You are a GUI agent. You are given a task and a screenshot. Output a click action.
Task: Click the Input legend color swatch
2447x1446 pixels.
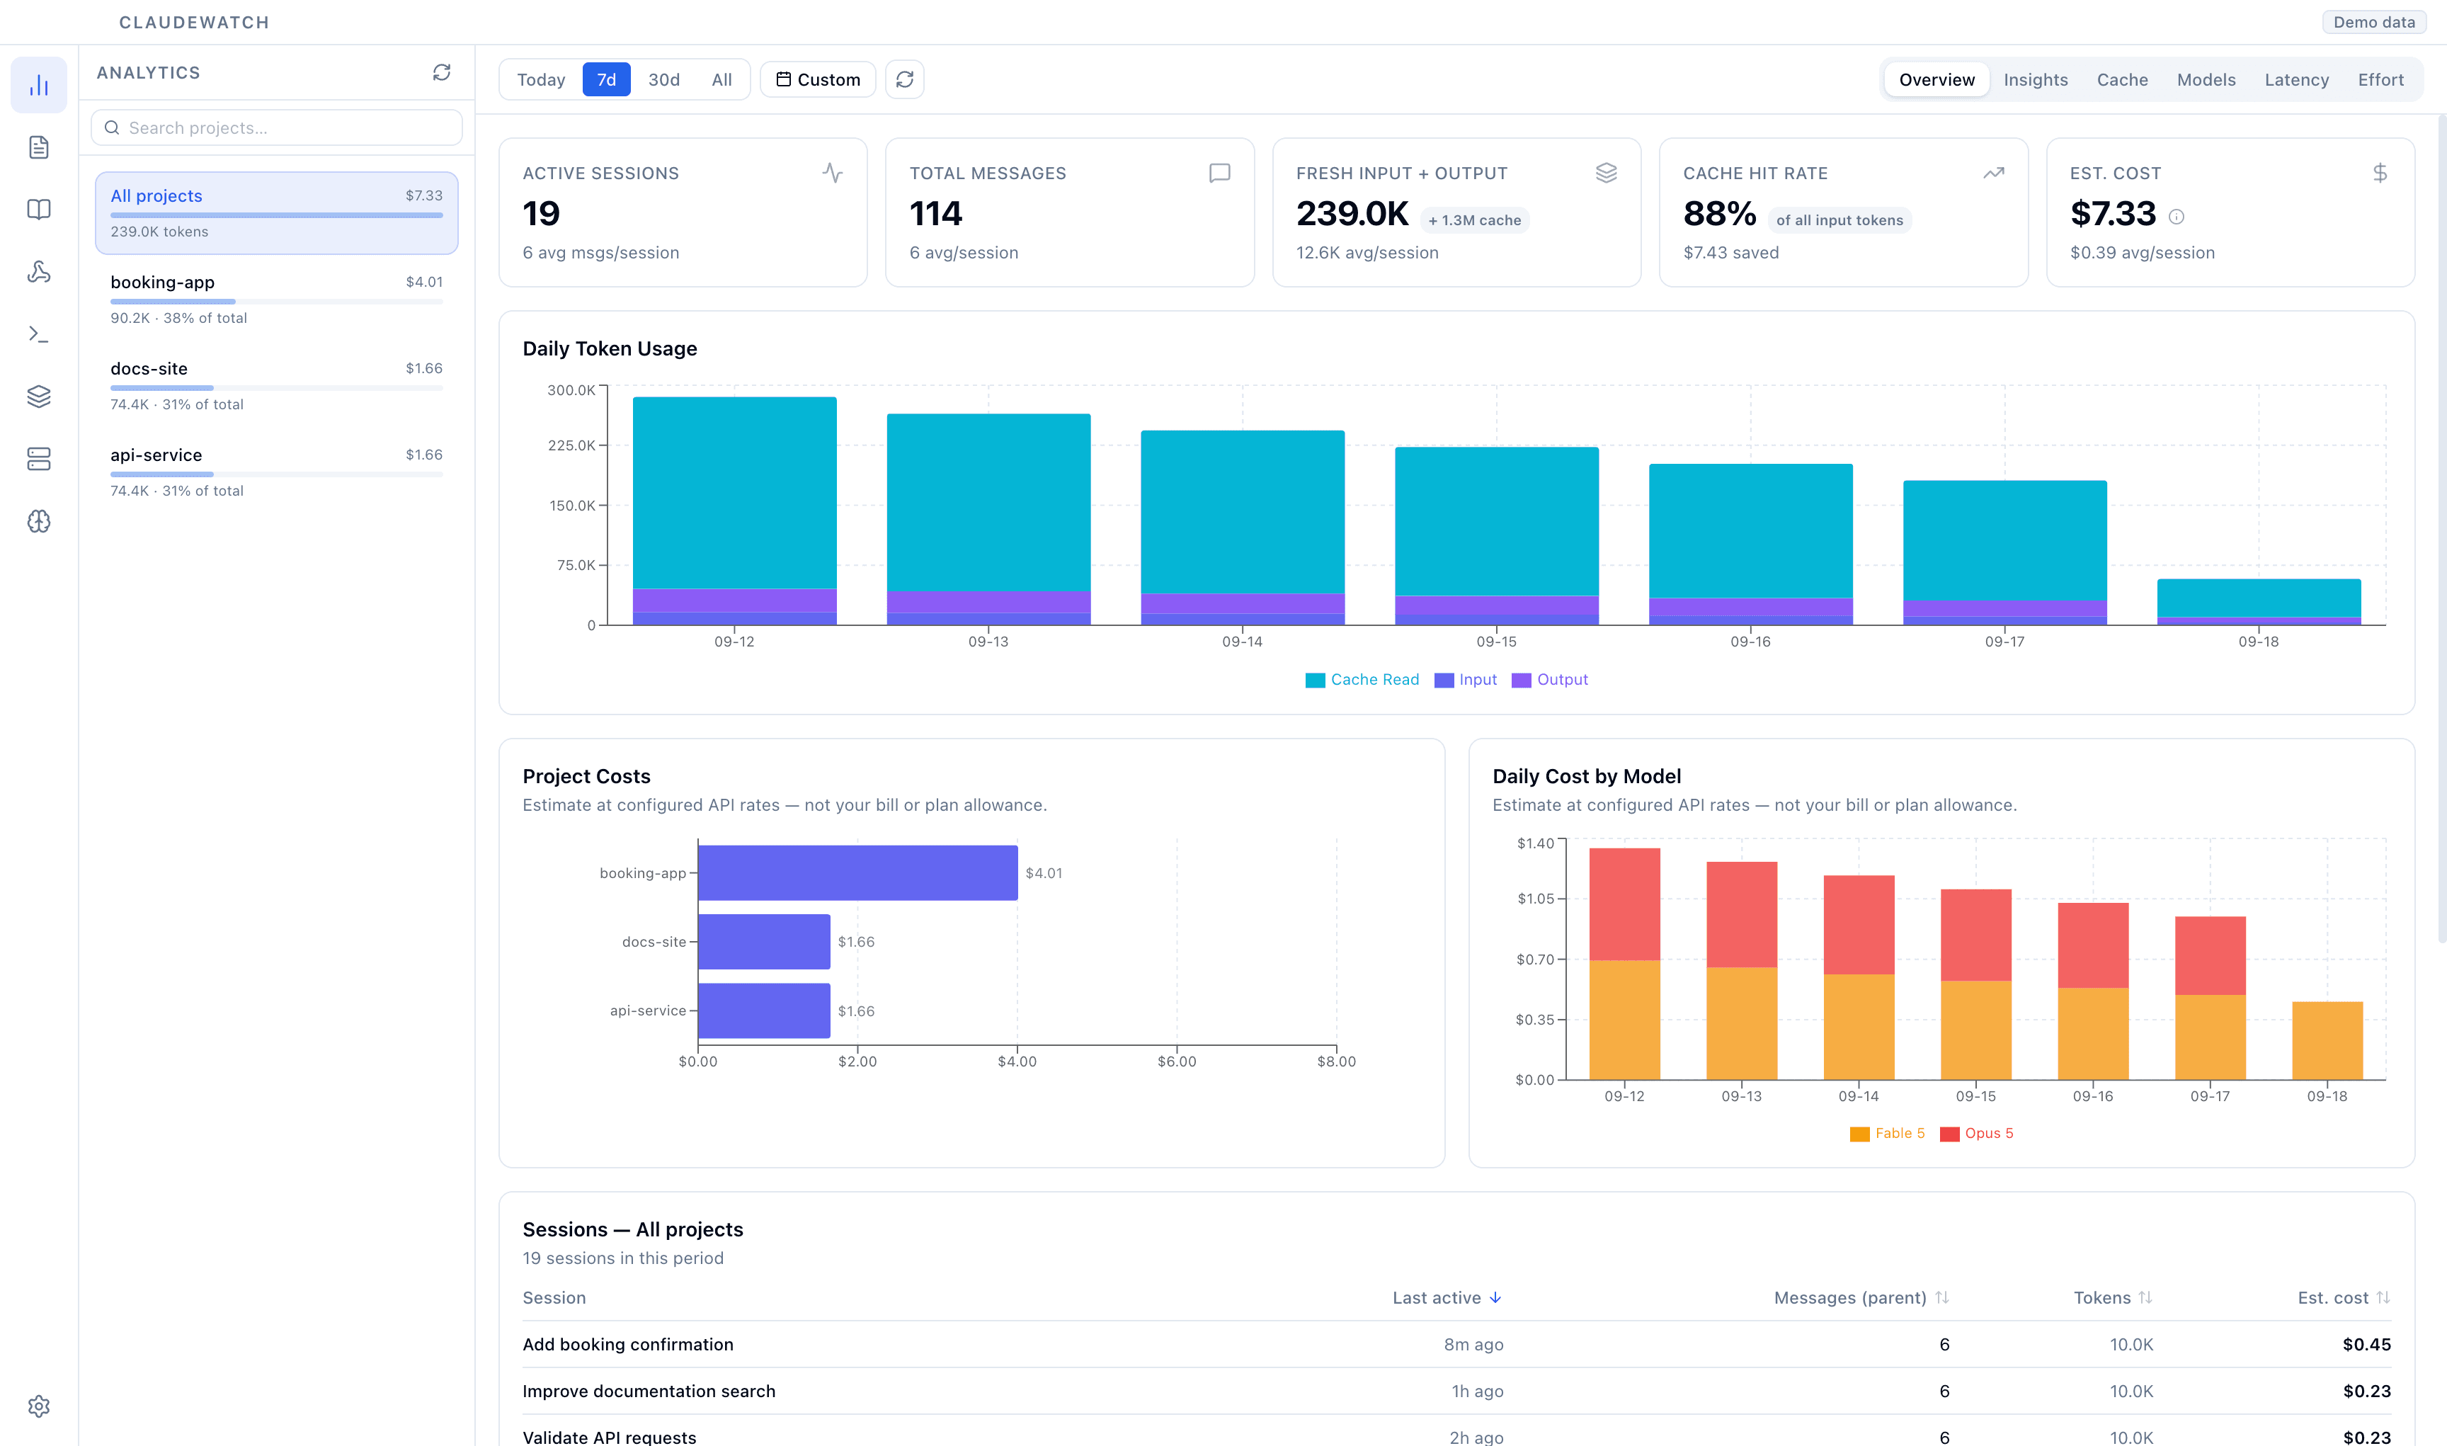click(x=1444, y=680)
